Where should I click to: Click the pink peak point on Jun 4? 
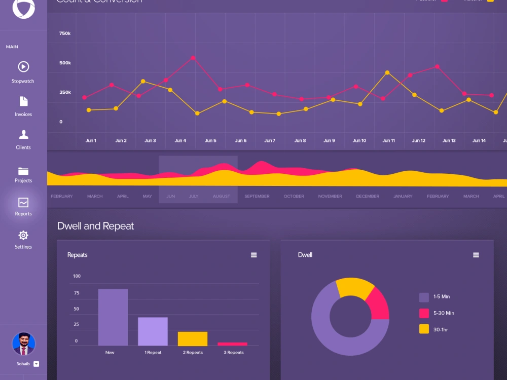[193, 58]
